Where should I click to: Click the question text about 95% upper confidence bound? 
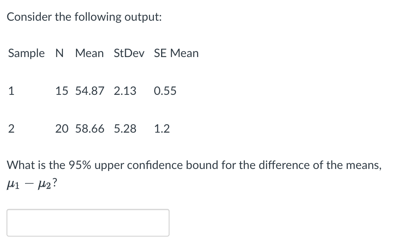(x=193, y=165)
